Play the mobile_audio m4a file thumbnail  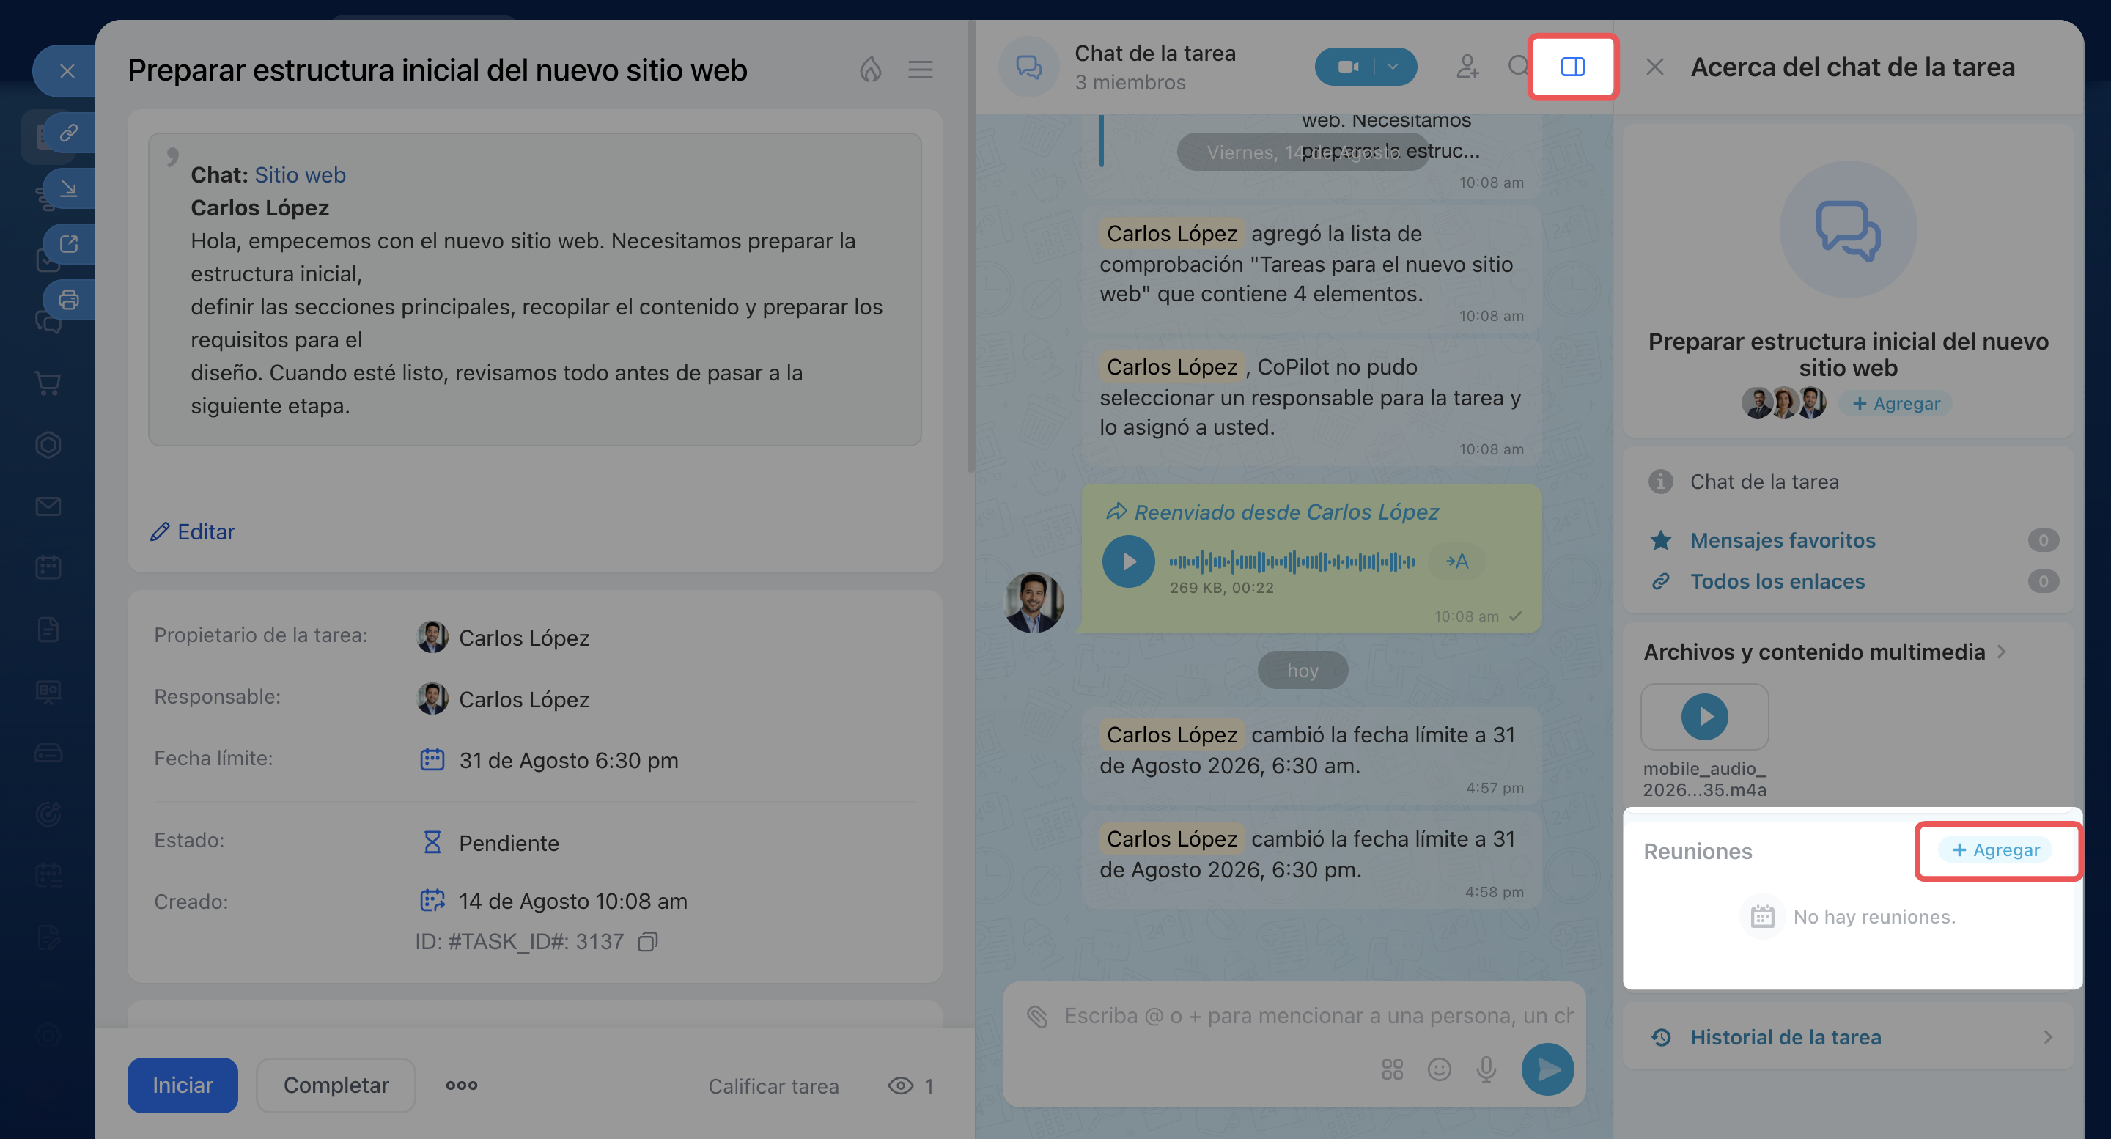[1704, 717]
